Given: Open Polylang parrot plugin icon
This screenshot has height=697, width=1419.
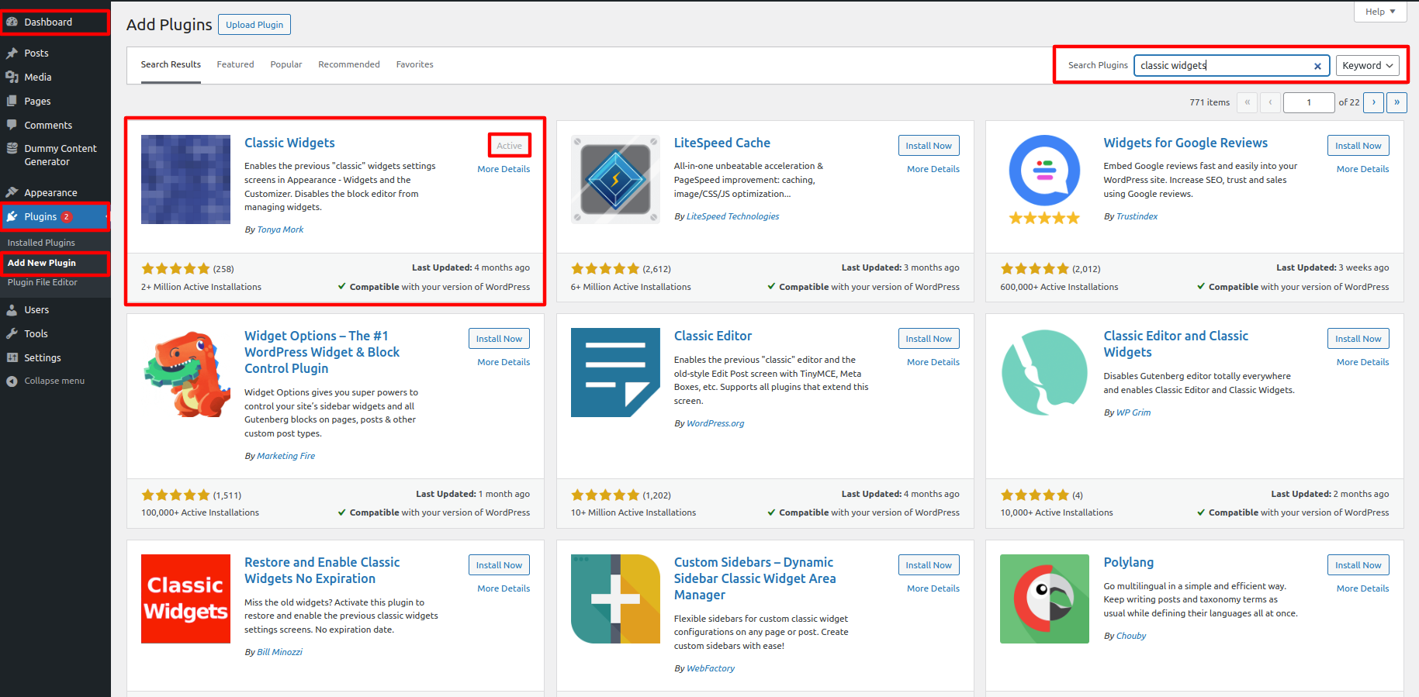Looking at the screenshot, I should (1044, 599).
